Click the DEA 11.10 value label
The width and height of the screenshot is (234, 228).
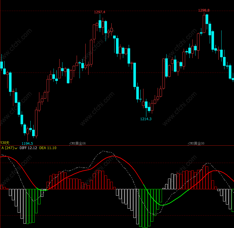click(48, 148)
